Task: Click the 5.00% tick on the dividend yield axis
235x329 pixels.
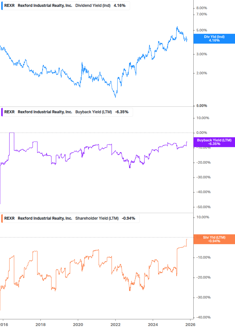Action: point(202,30)
